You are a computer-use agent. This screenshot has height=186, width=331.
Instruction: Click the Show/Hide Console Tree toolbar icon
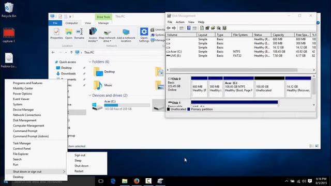[x=182, y=28]
